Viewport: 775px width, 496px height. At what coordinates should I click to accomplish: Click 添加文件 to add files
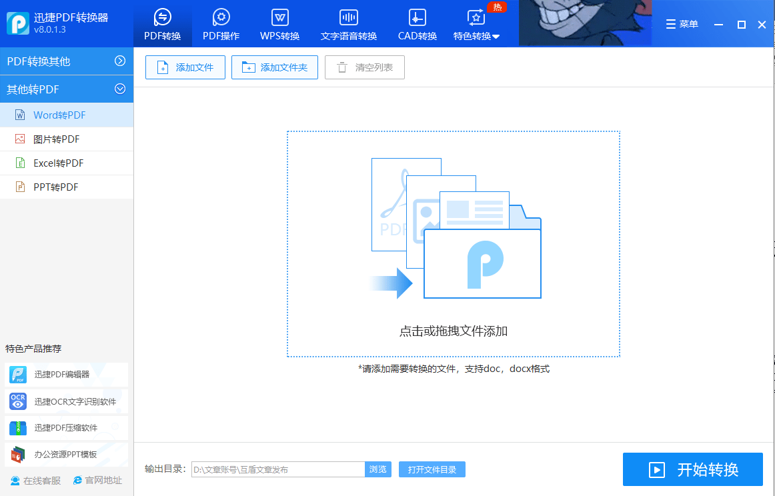pos(185,67)
